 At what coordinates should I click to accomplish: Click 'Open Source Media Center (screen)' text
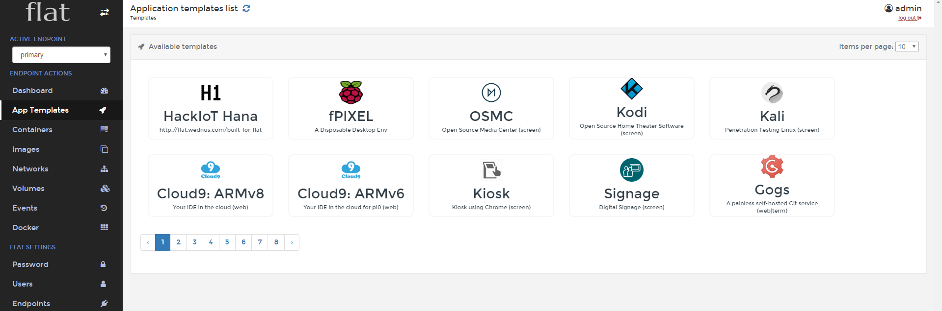point(491,130)
